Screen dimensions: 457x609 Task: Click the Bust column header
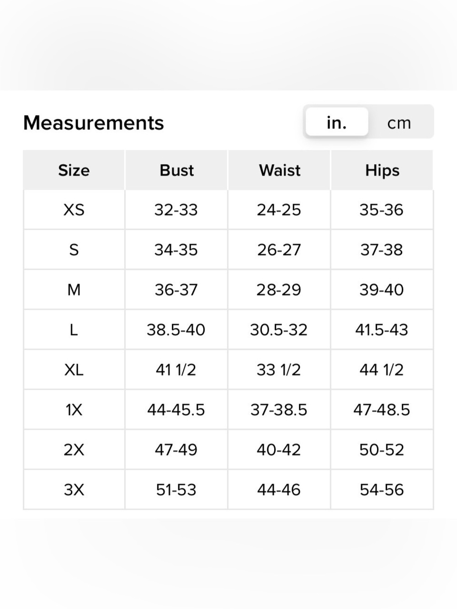tap(176, 170)
